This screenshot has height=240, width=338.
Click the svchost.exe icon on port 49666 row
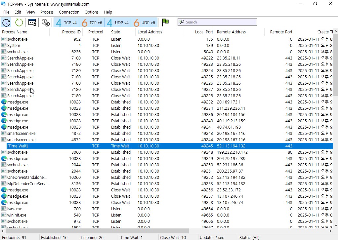click(4, 221)
